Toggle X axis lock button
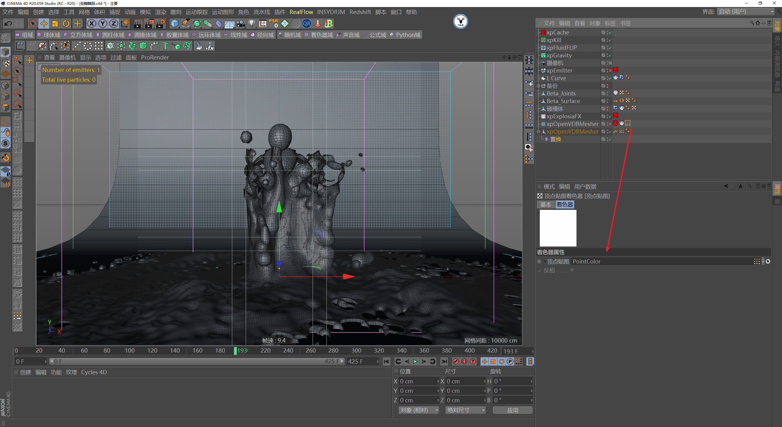782x427 pixels. [x=91, y=23]
